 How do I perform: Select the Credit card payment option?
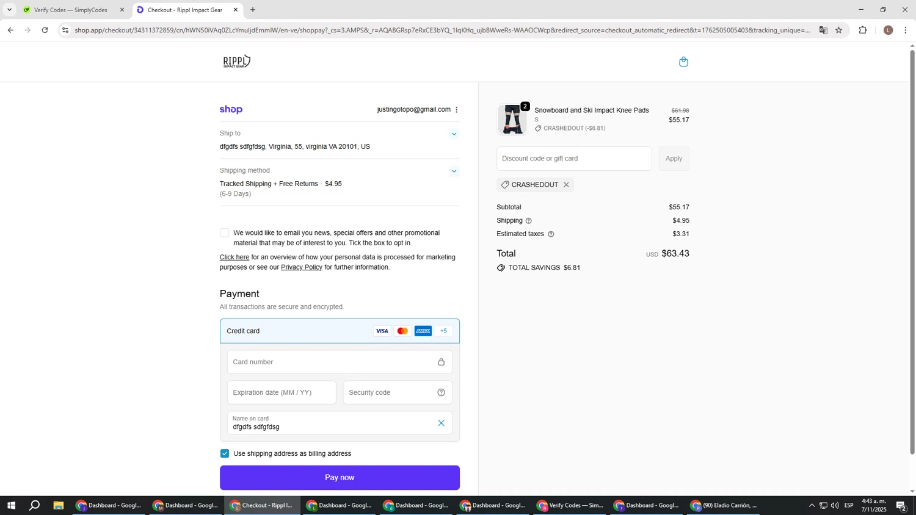[x=340, y=331]
